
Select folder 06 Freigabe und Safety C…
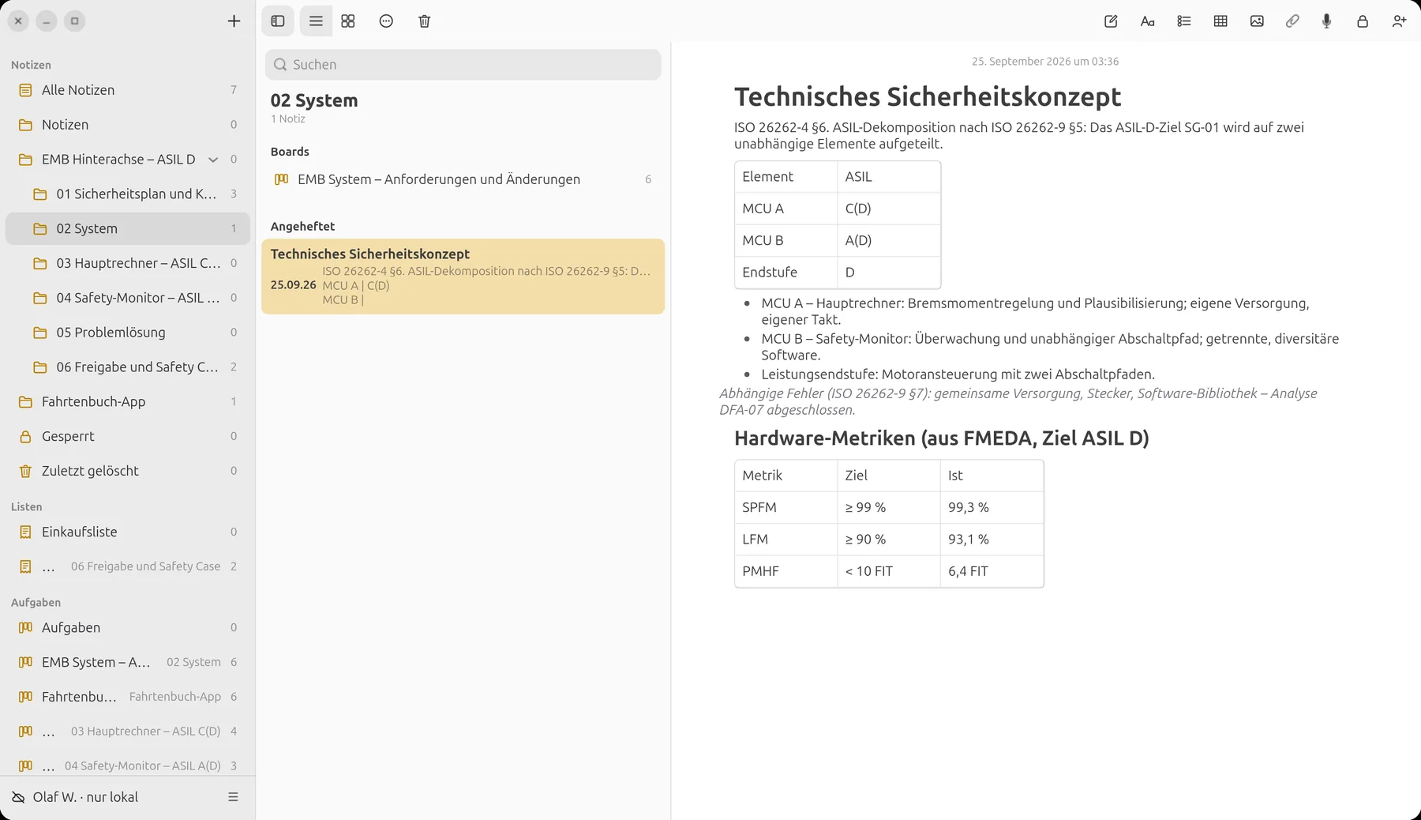(x=128, y=367)
